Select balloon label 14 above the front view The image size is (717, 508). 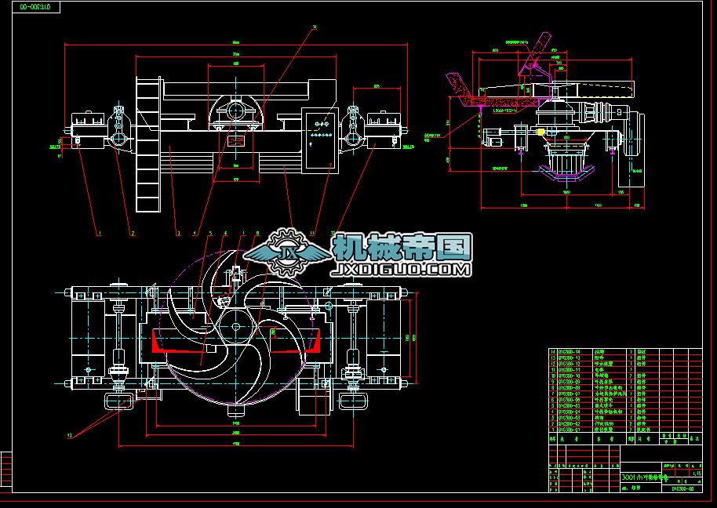pyautogui.click(x=314, y=27)
